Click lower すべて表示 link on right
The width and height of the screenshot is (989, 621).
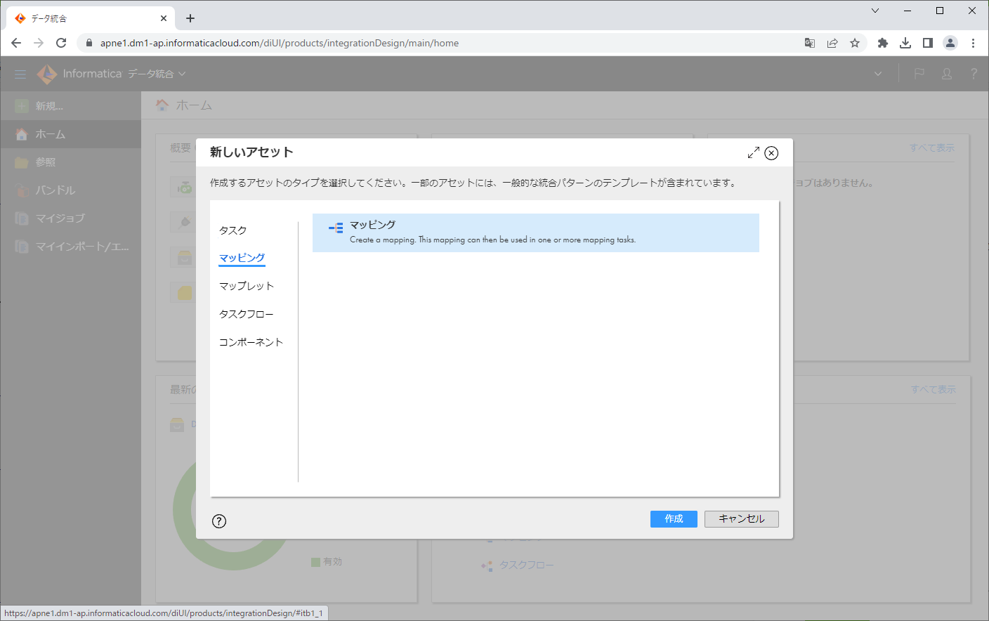(934, 389)
